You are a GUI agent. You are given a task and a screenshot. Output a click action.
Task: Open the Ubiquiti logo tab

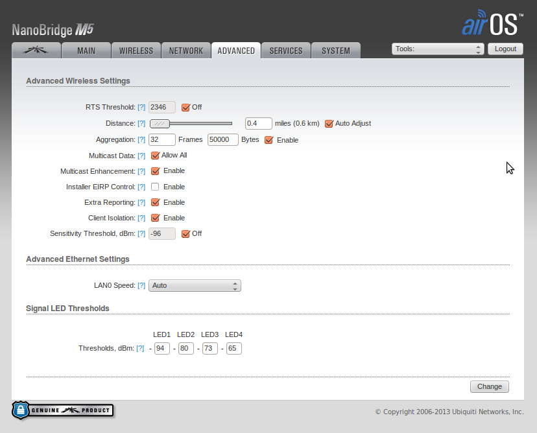click(x=36, y=51)
